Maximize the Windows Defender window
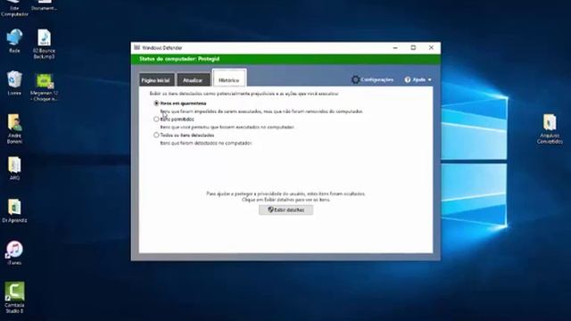Viewport: 571px width, 321px height. 413,47
